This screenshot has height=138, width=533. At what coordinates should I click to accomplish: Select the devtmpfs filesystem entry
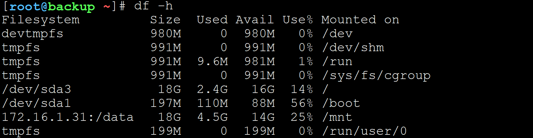(33, 34)
